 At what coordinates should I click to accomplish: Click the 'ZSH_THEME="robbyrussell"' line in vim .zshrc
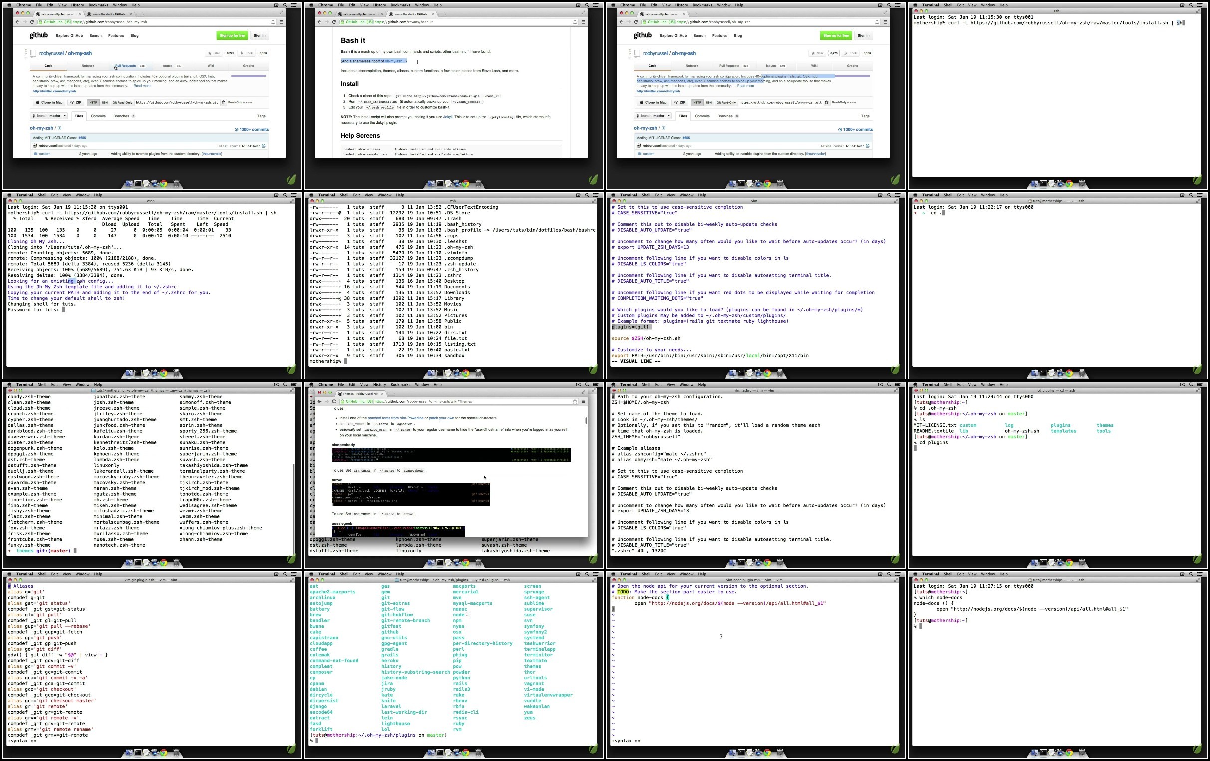point(646,437)
